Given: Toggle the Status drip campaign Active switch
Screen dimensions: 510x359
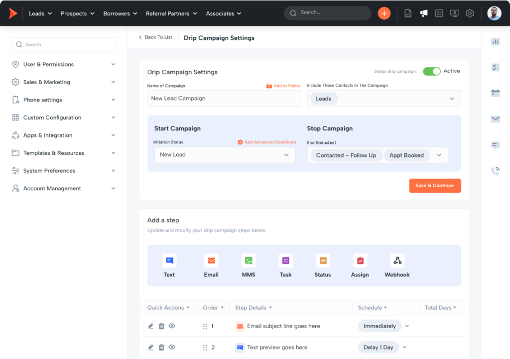Looking at the screenshot, I should point(432,71).
